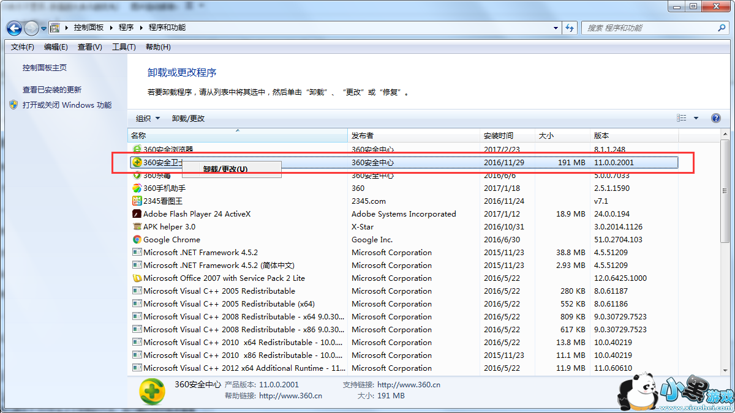Sort by the 版本 column header
Viewport: 735px width, 413px height.
[x=635, y=136]
